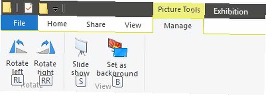Click the "Set as background" text label

point(117,69)
